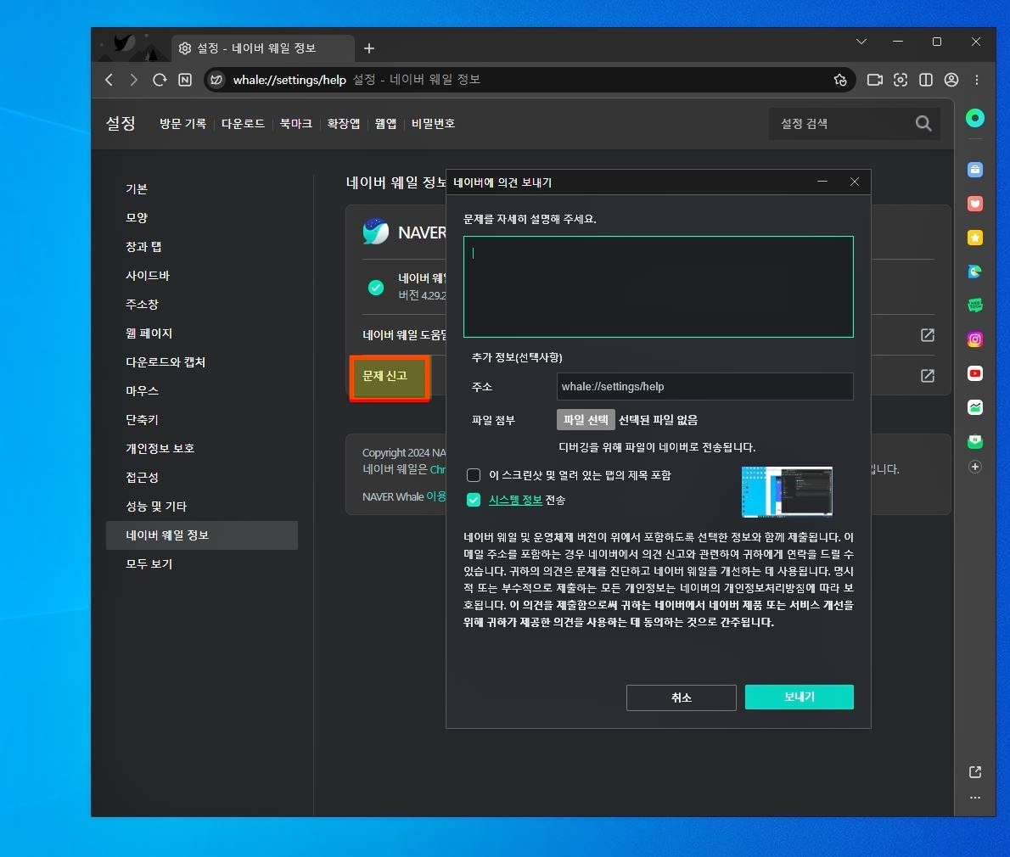Open the YouTube sidebar app
Image resolution: width=1010 pixels, height=857 pixels.
coord(975,373)
